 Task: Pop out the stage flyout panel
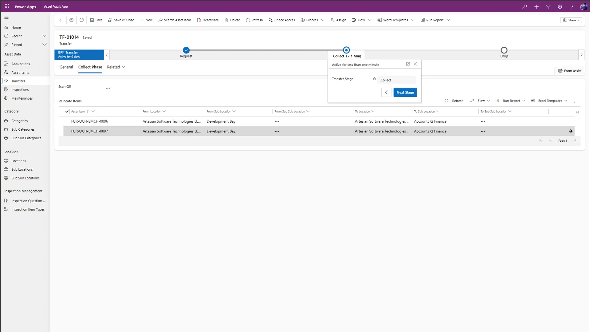click(408, 64)
